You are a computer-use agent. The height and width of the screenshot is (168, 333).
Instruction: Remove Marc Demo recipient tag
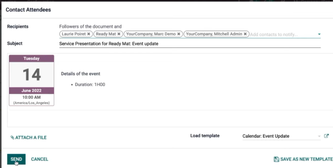(179, 34)
